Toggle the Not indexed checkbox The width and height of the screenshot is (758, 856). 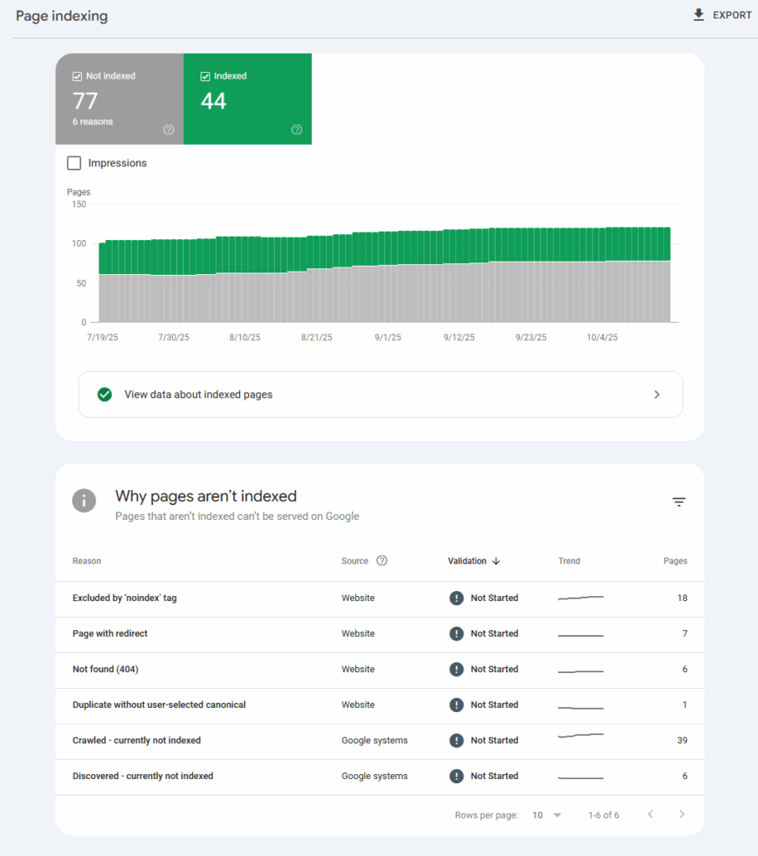pyautogui.click(x=77, y=76)
